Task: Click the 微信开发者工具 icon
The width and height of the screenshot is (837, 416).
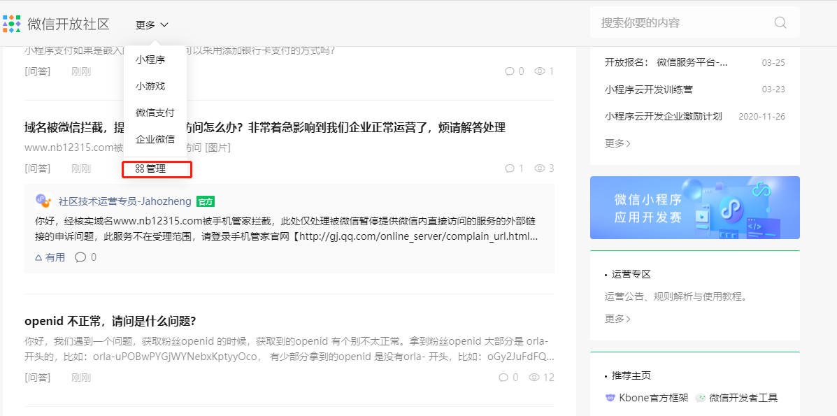Action: [x=701, y=398]
